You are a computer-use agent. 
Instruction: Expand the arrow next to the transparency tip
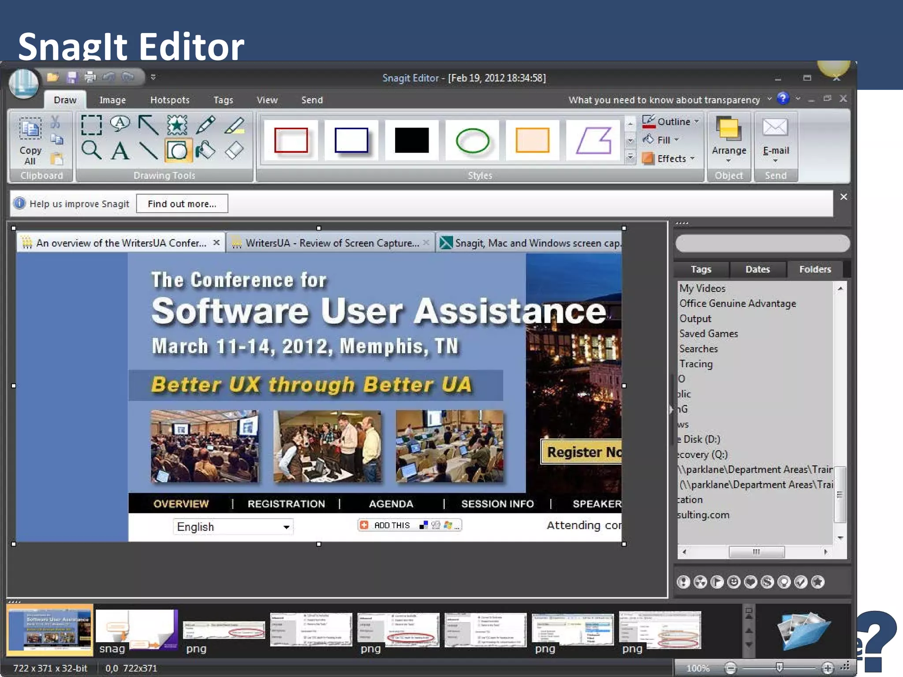pyautogui.click(x=769, y=99)
